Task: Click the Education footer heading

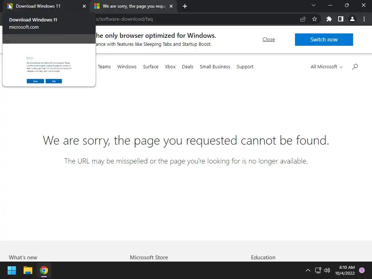Action: 263,258
